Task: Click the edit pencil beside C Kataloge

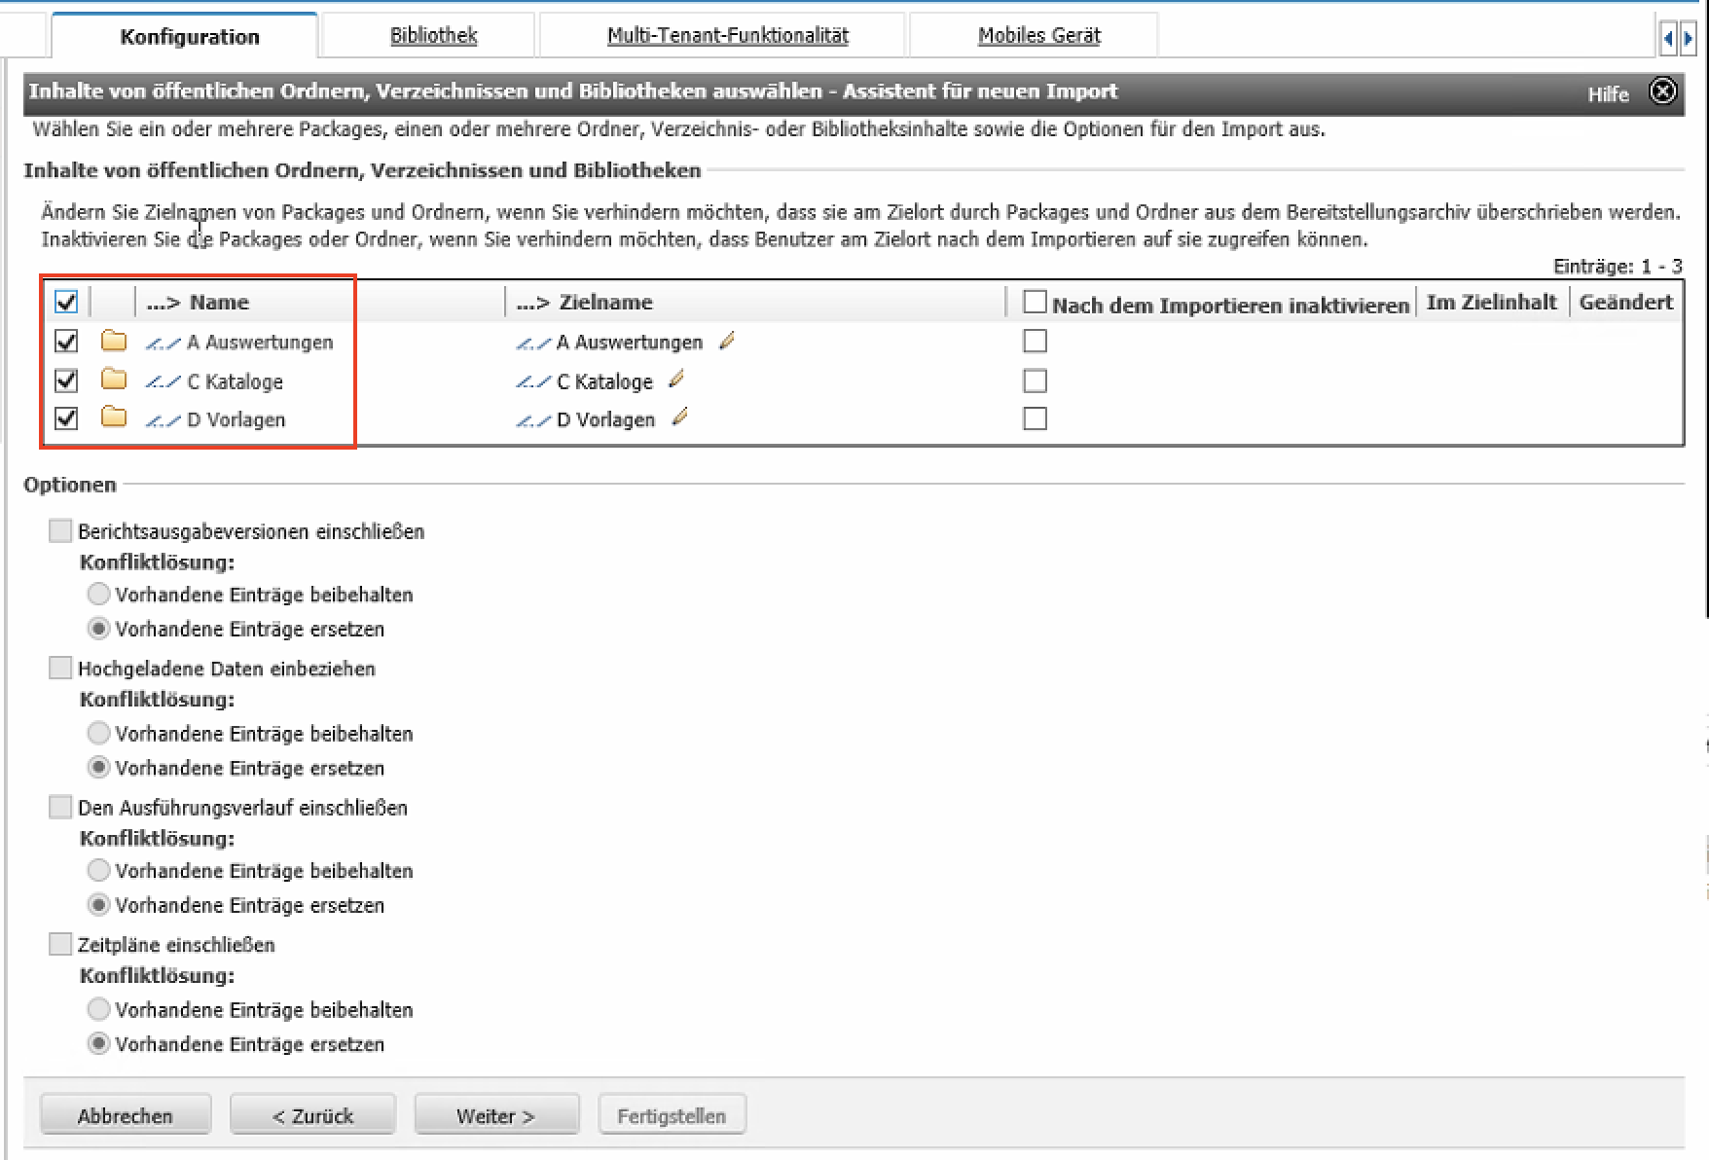Action: coord(677,380)
